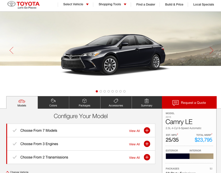Click the Choose From 7 Models row
Screen dimensions: 221x173
coord(81,131)
